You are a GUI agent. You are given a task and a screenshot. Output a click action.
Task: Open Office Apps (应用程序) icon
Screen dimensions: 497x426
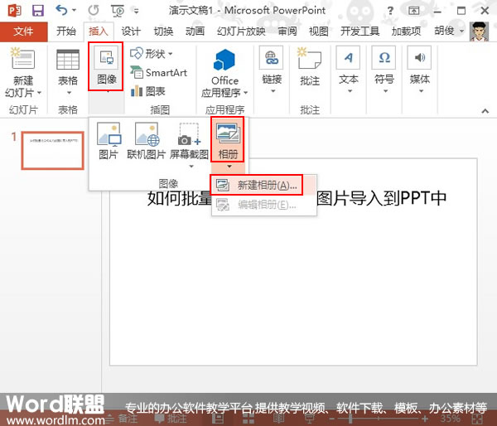click(224, 60)
